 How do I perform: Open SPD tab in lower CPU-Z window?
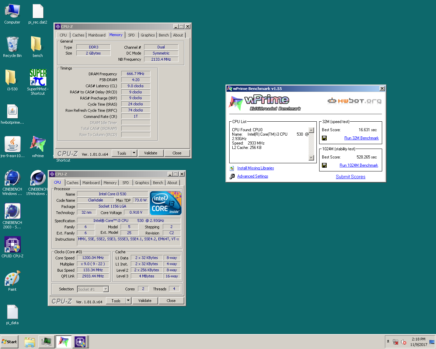tap(126, 183)
